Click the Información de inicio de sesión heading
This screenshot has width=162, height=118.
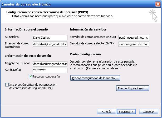(x=28, y=55)
